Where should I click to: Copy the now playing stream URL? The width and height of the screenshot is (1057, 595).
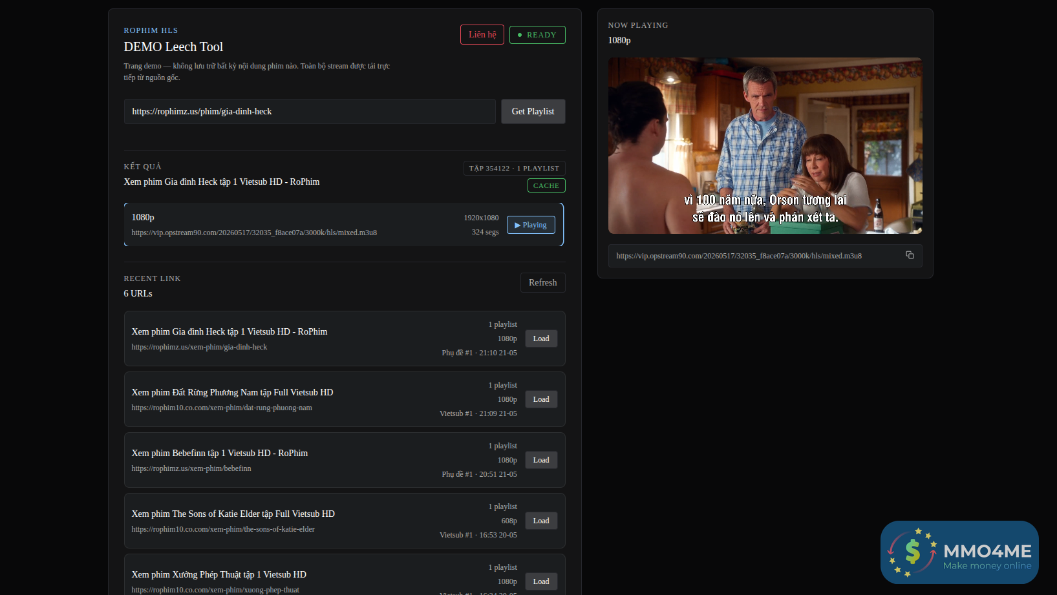(910, 255)
